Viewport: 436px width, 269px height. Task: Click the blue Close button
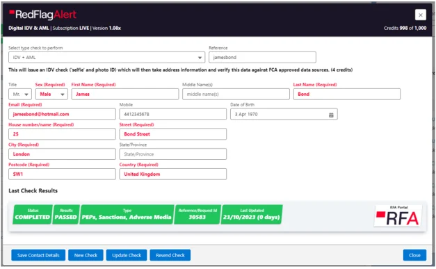click(414, 255)
